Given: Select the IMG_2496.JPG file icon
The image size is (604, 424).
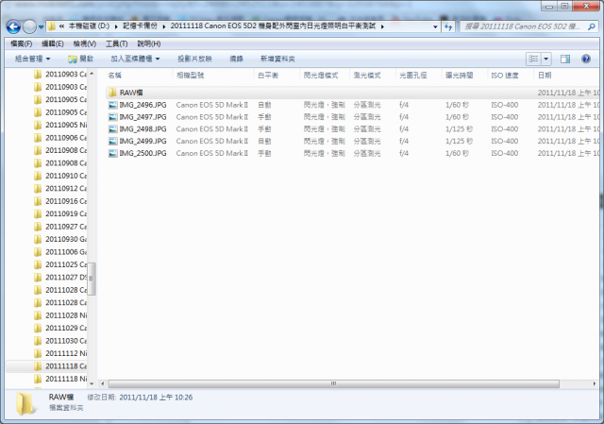Looking at the screenshot, I should click(x=113, y=105).
